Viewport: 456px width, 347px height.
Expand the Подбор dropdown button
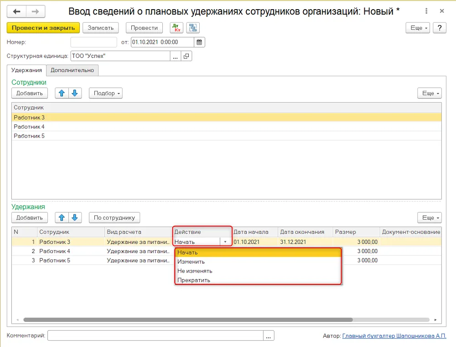[106, 93]
